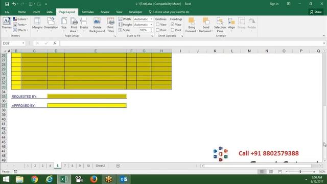Click the zoom in plus button
The height and width of the screenshot is (184, 327).
click(314, 172)
